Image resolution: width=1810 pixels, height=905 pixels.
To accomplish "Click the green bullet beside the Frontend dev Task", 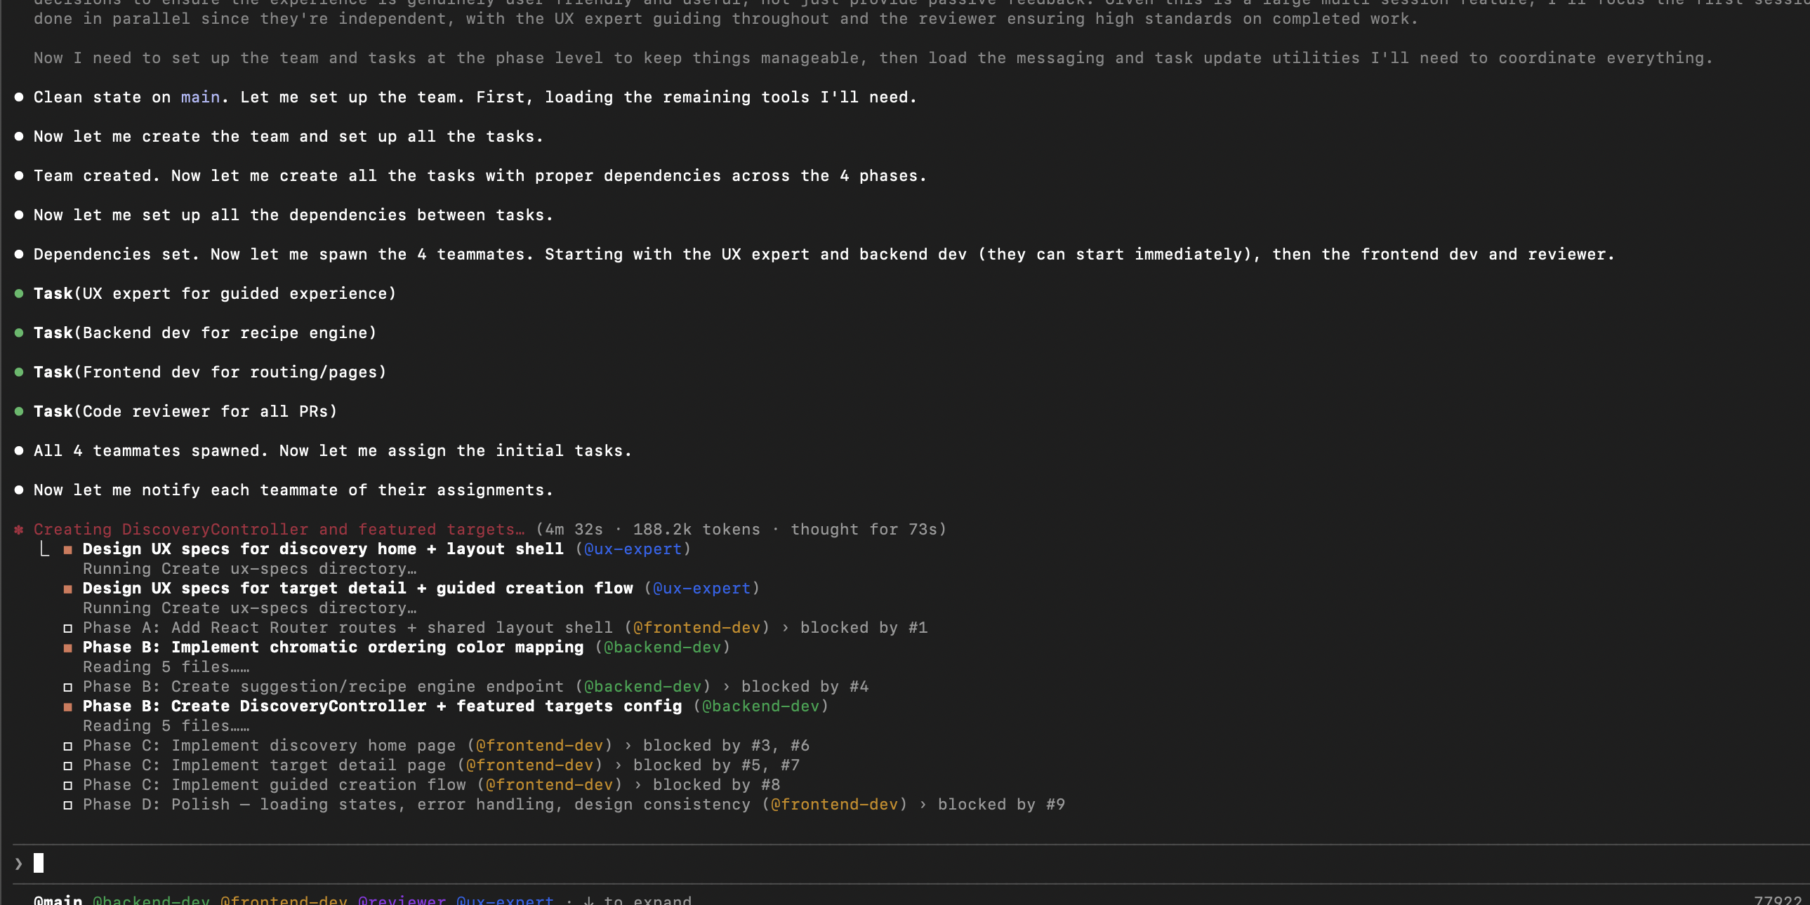I will [x=19, y=372].
